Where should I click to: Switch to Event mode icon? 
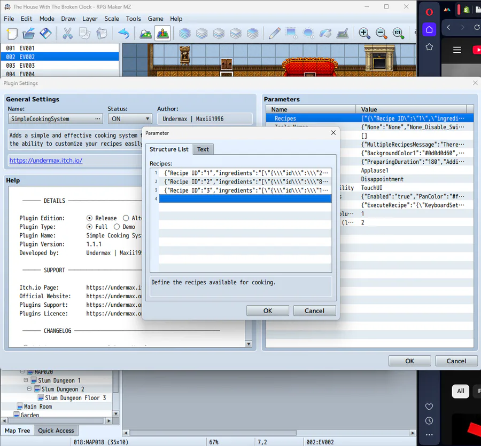pyautogui.click(x=162, y=33)
